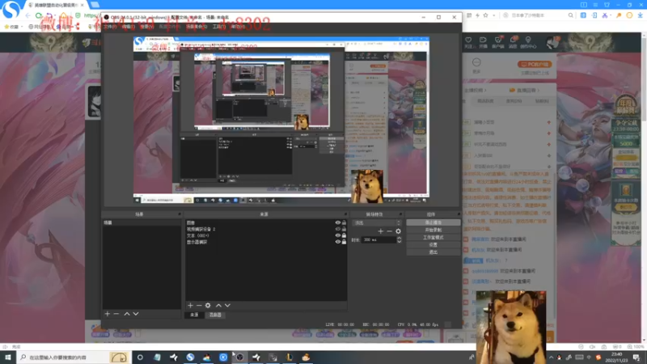This screenshot has height=364, width=647.
Task: Open Windows notification center
Action: [x=637, y=358]
